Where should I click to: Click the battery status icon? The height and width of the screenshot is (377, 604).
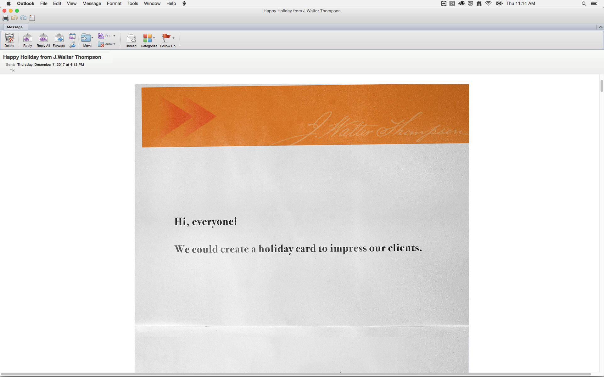499,3
